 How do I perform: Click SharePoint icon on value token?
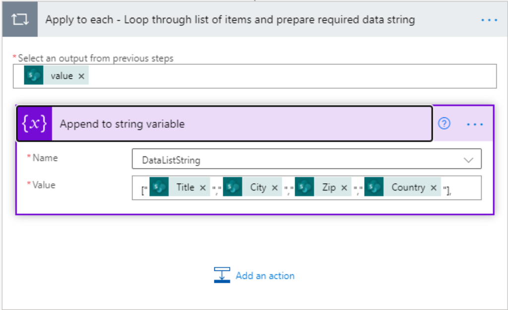click(34, 76)
